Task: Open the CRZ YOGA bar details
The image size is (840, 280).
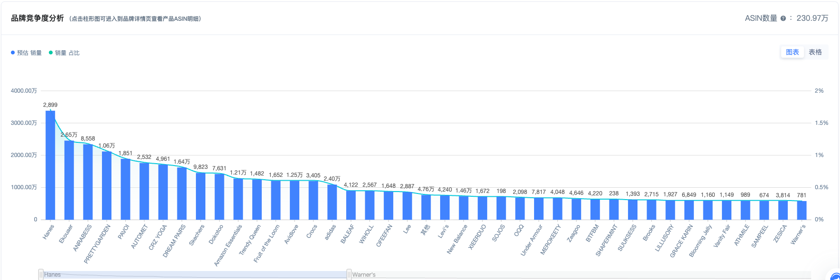Action: point(163,192)
